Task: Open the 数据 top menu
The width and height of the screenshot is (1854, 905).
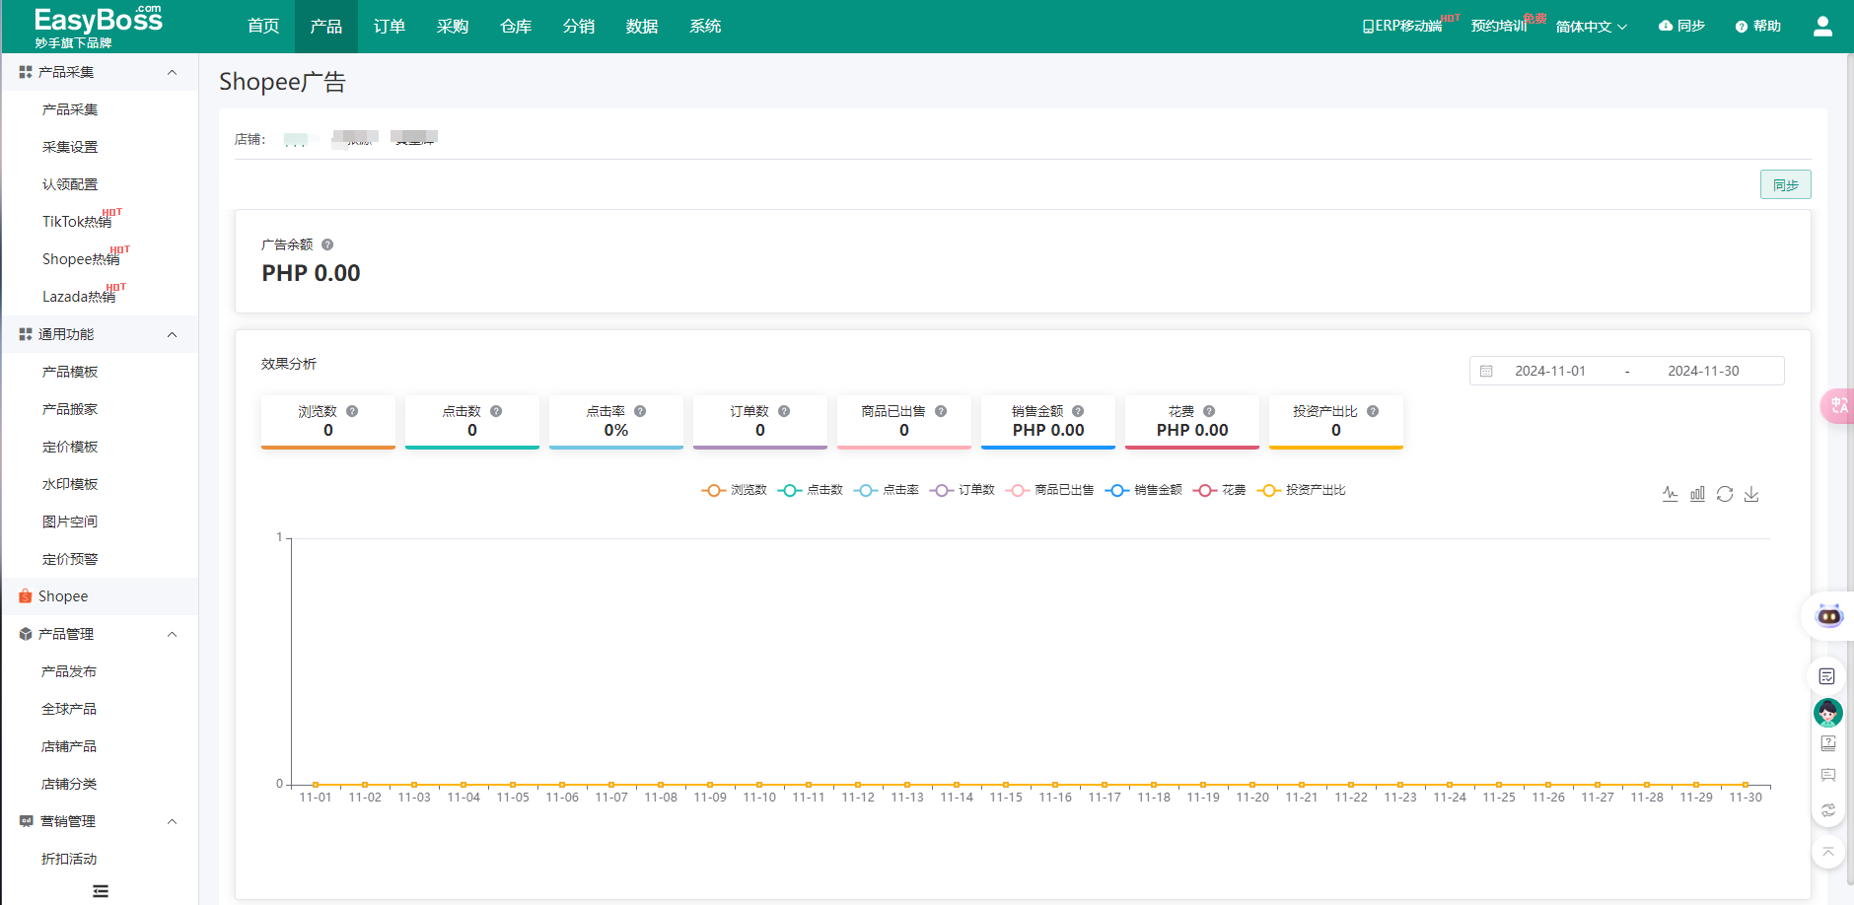Action: pos(642,27)
